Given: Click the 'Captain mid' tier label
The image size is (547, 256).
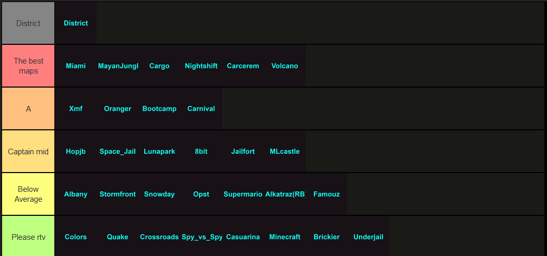Looking at the screenshot, I should click(x=28, y=151).
